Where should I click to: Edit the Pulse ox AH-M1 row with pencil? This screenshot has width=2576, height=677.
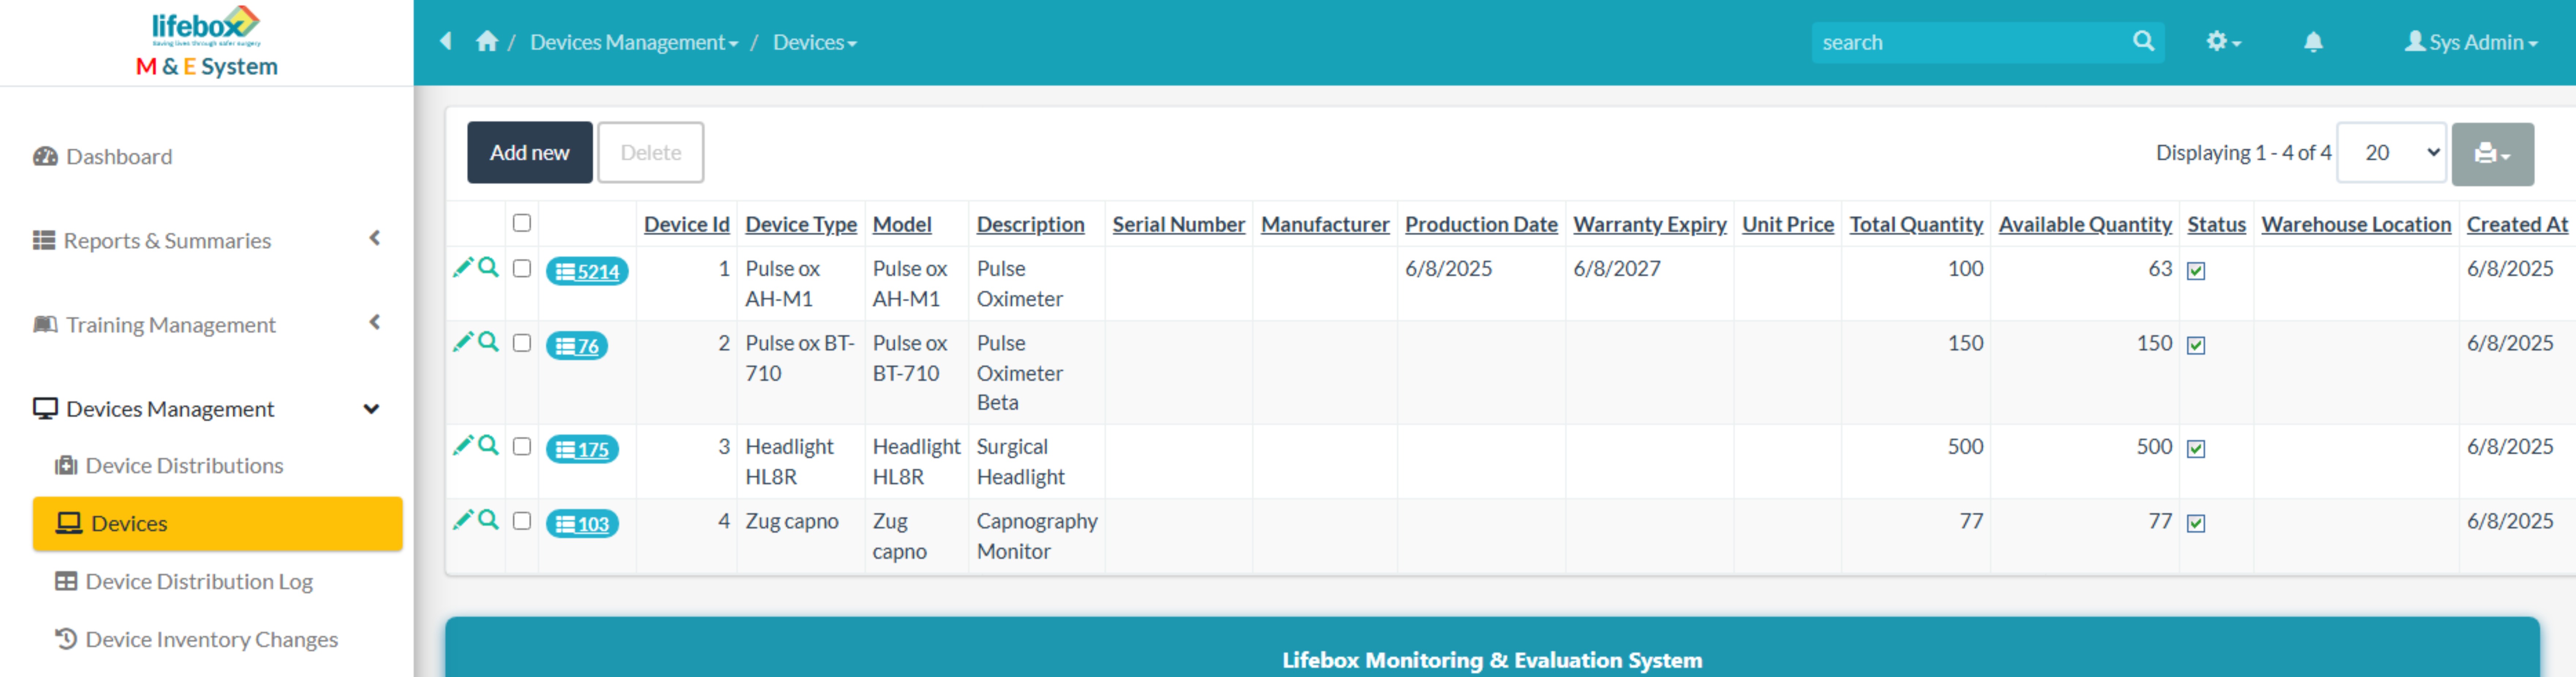tap(463, 267)
